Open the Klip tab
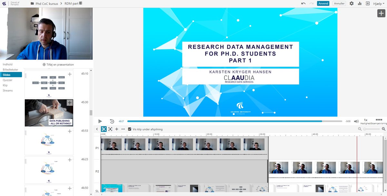The width and height of the screenshot is (387, 196). 5,85
